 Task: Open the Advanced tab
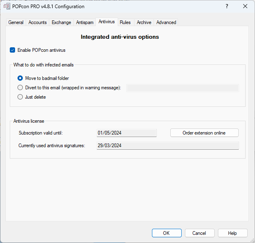coord(166,22)
